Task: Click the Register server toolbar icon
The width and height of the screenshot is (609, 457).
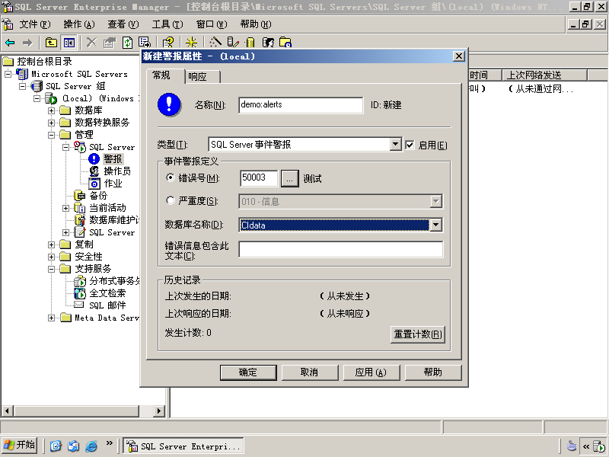Action: 233,43
